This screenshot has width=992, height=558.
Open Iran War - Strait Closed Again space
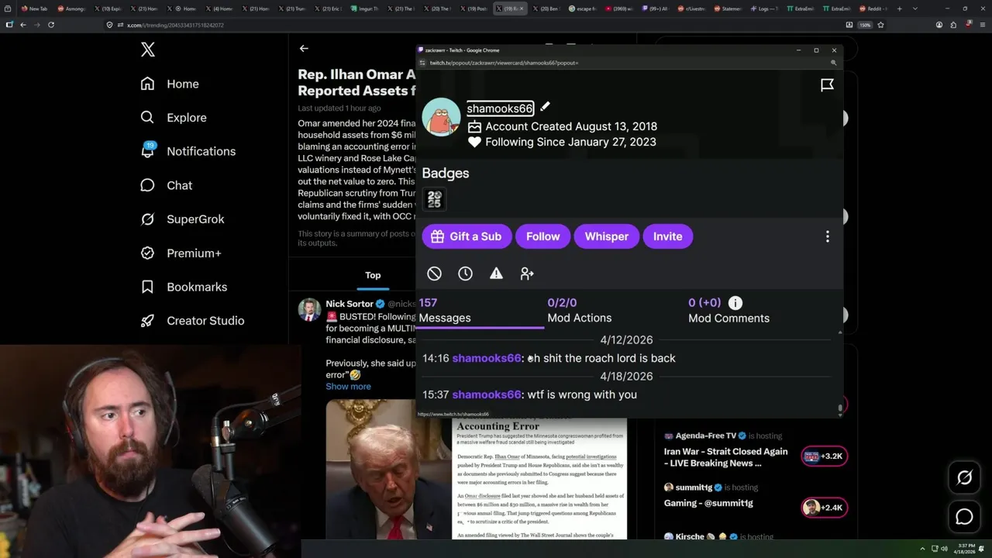725,457
